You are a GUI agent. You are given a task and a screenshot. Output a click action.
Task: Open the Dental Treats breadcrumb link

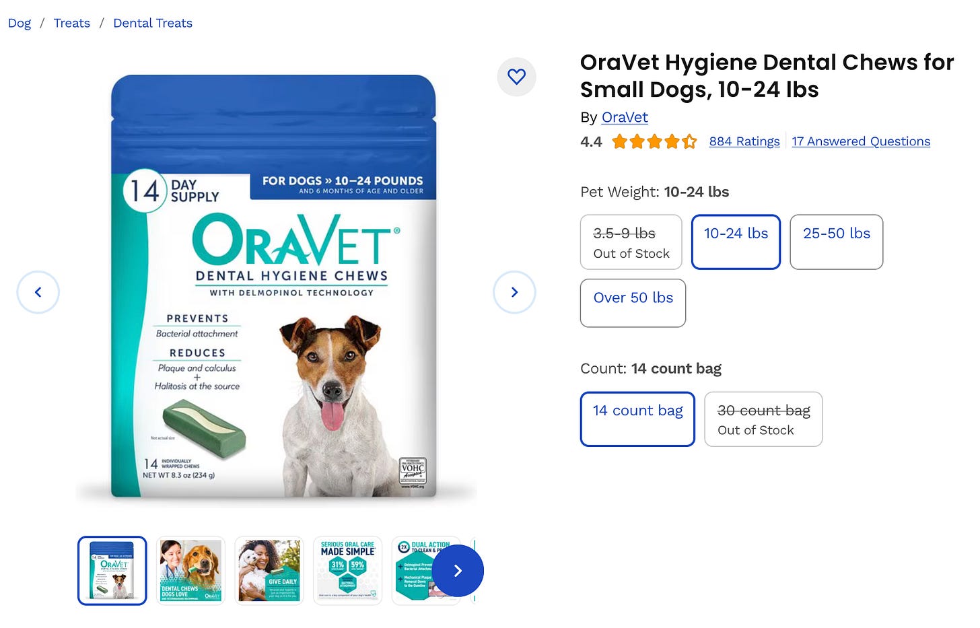(153, 23)
